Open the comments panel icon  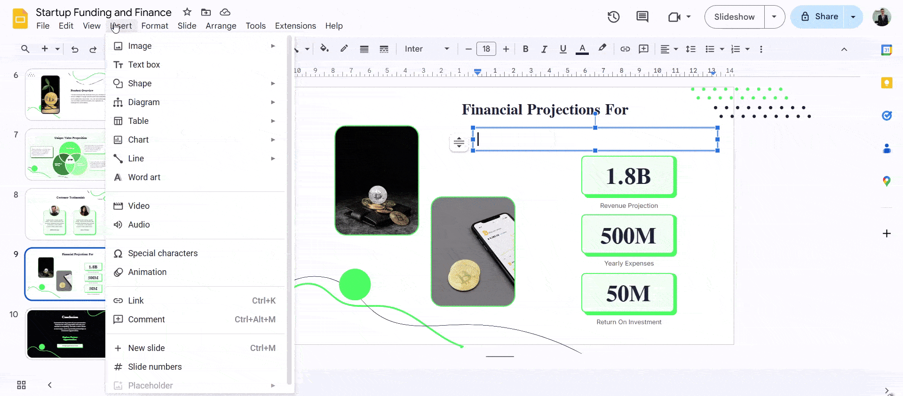tap(642, 17)
